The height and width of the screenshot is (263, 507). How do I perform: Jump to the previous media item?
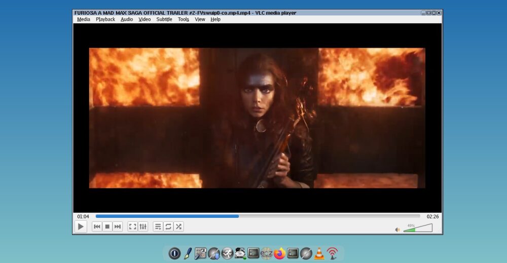[97, 227]
